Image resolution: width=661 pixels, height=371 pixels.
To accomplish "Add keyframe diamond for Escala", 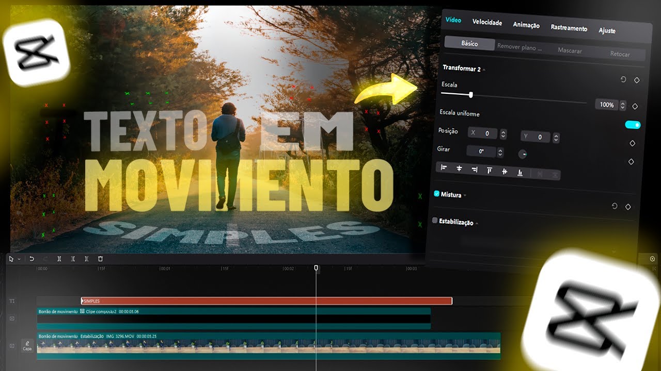I will [x=635, y=106].
